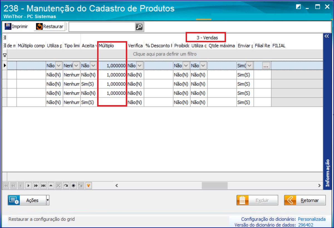Click data dictionary version 296402 link
Image resolution: width=334 pixels, height=228 pixels.
(x=306, y=225)
